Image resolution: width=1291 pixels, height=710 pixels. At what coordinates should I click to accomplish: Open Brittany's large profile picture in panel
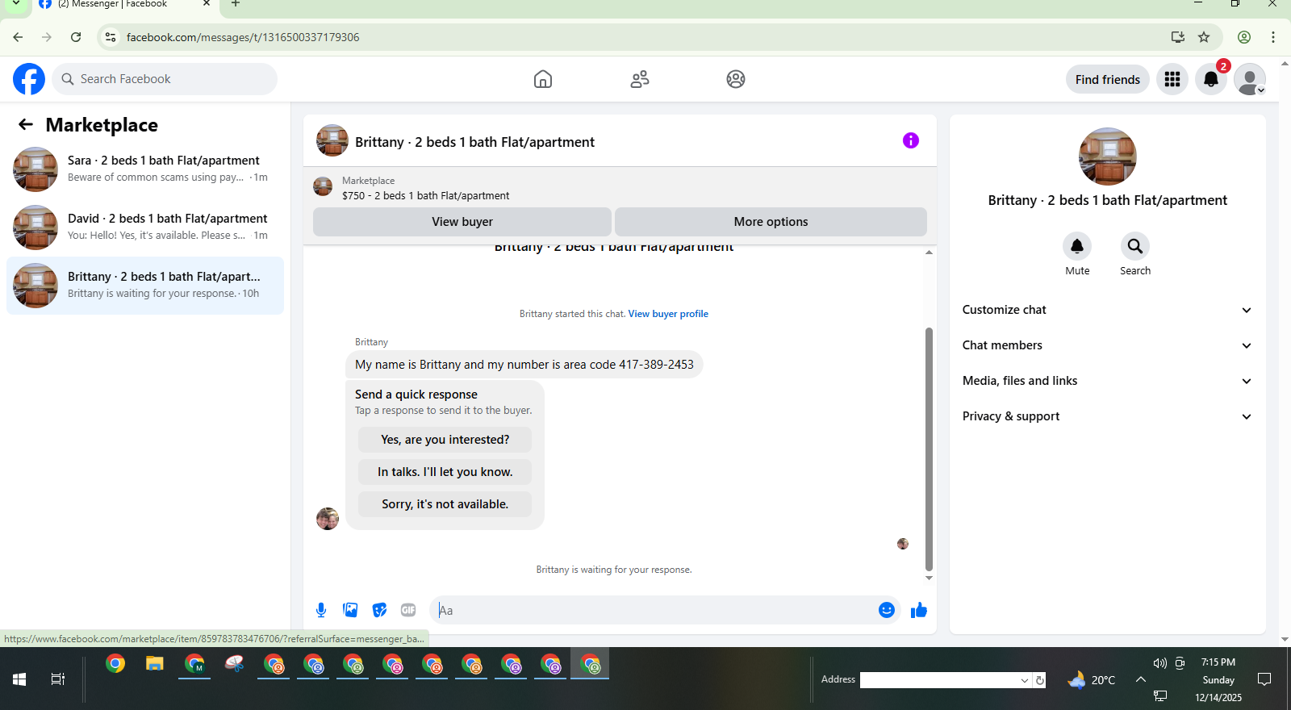click(1108, 157)
